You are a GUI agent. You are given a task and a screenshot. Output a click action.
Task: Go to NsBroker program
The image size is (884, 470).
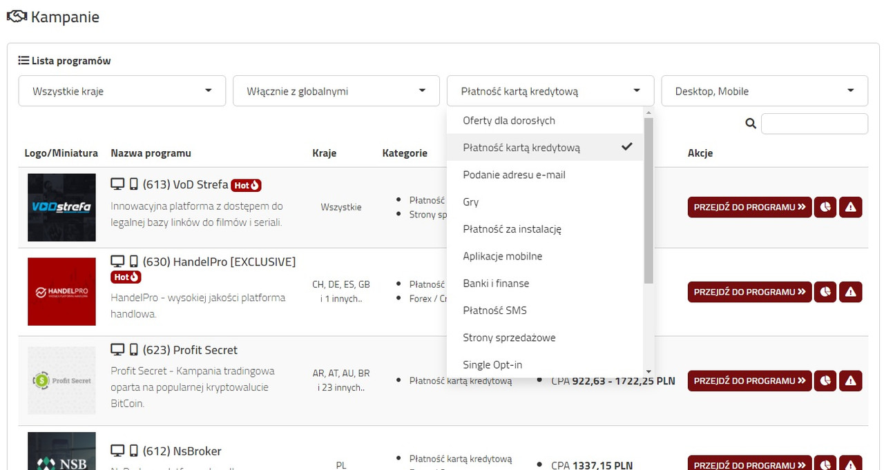pos(749,464)
